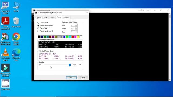Pick the cyan color swatch

coord(70,37)
